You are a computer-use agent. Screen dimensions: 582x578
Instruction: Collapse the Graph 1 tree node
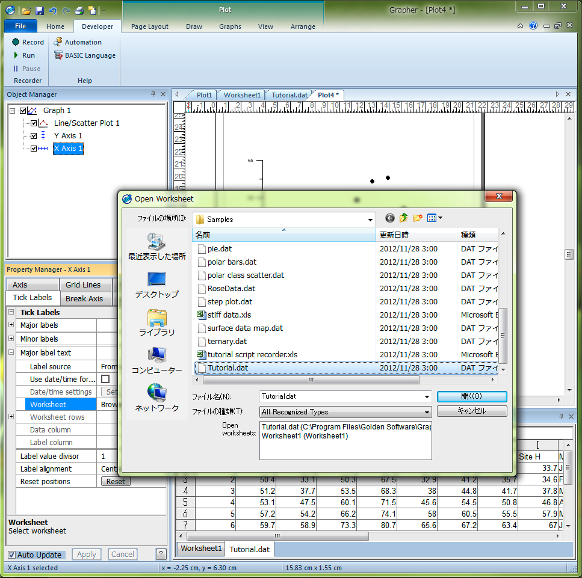[x=12, y=111]
